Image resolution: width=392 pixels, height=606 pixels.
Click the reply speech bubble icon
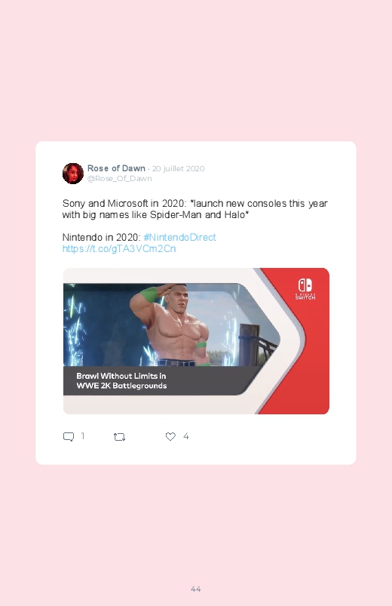click(x=69, y=437)
